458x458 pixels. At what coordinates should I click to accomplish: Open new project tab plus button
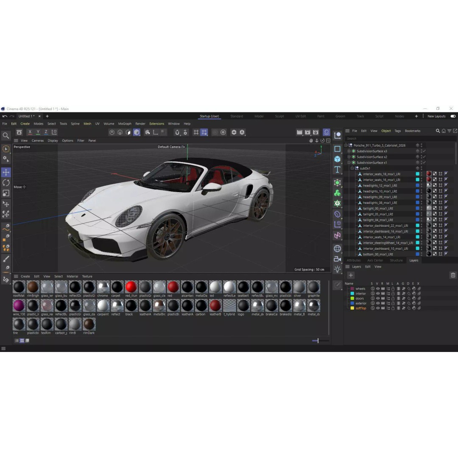tap(47, 116)
